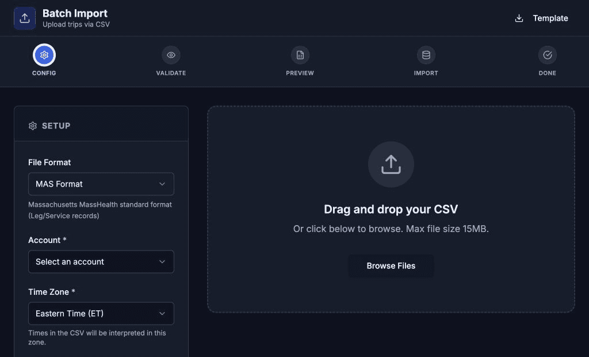Go to the PREVIEW step label
Viewport: 589px width, 357px height.
300,73
